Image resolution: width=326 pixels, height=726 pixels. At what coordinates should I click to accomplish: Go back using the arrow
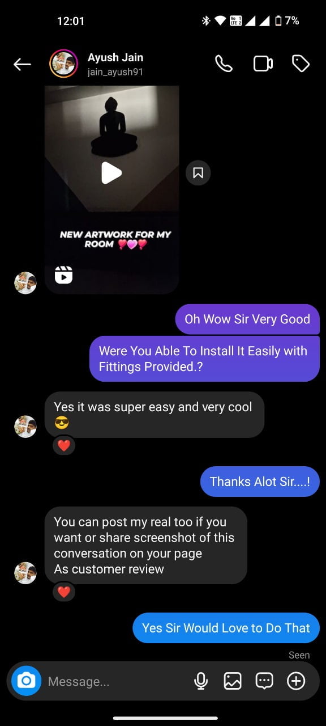(x=22, y=64)
